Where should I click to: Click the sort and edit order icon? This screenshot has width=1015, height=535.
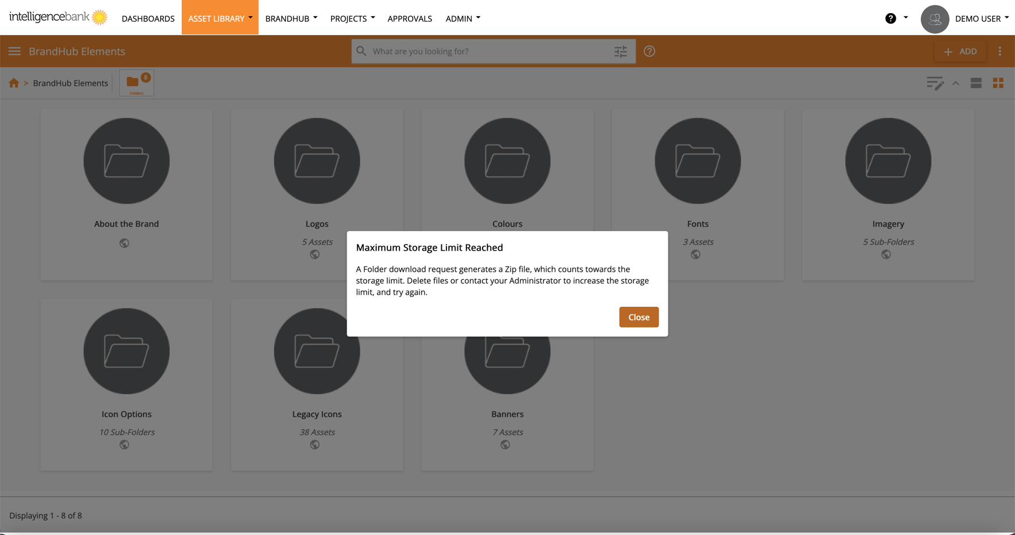click(x=934, y=83)
